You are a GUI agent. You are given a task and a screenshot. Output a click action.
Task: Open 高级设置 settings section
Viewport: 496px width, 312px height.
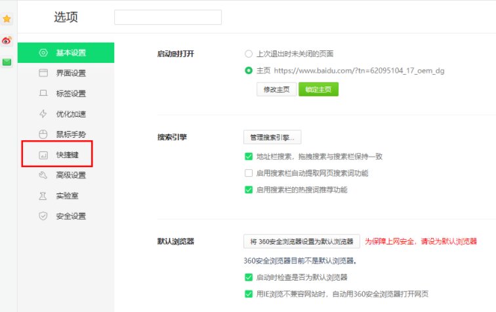66,175
